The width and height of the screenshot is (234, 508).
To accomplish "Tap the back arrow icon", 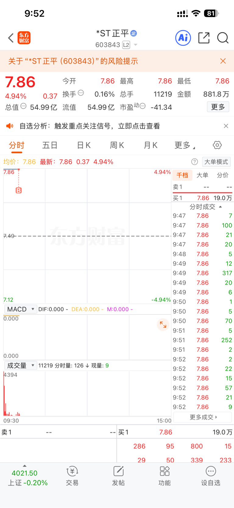I will (x=11, y=38).
